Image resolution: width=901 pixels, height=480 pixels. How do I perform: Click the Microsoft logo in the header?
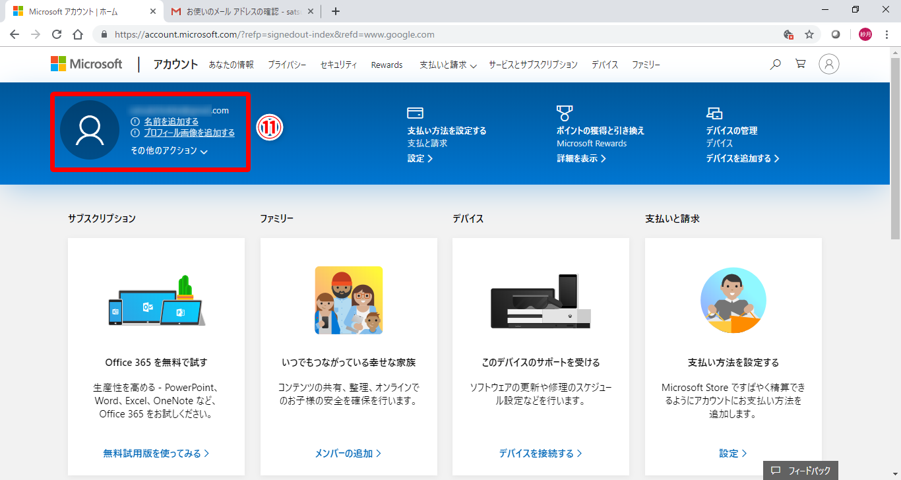click(86, 64)
